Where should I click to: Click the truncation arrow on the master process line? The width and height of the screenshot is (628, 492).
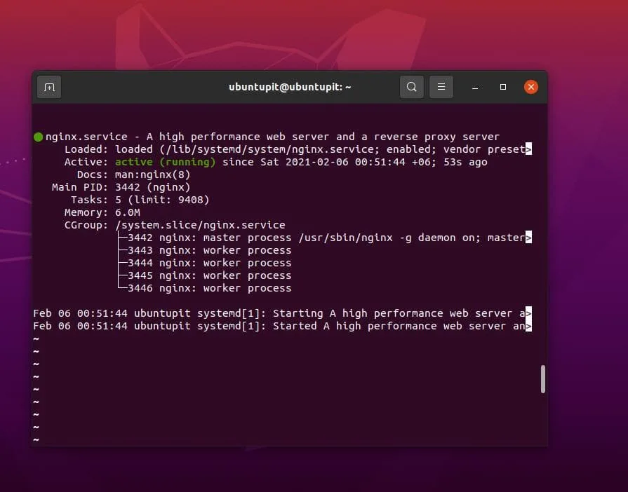tap(530, 238)
